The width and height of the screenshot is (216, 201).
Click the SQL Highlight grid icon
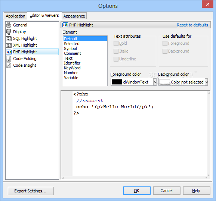9,38
